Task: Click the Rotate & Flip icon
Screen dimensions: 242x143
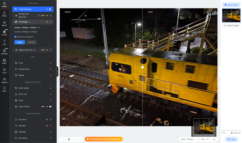Action: [16, 69]
